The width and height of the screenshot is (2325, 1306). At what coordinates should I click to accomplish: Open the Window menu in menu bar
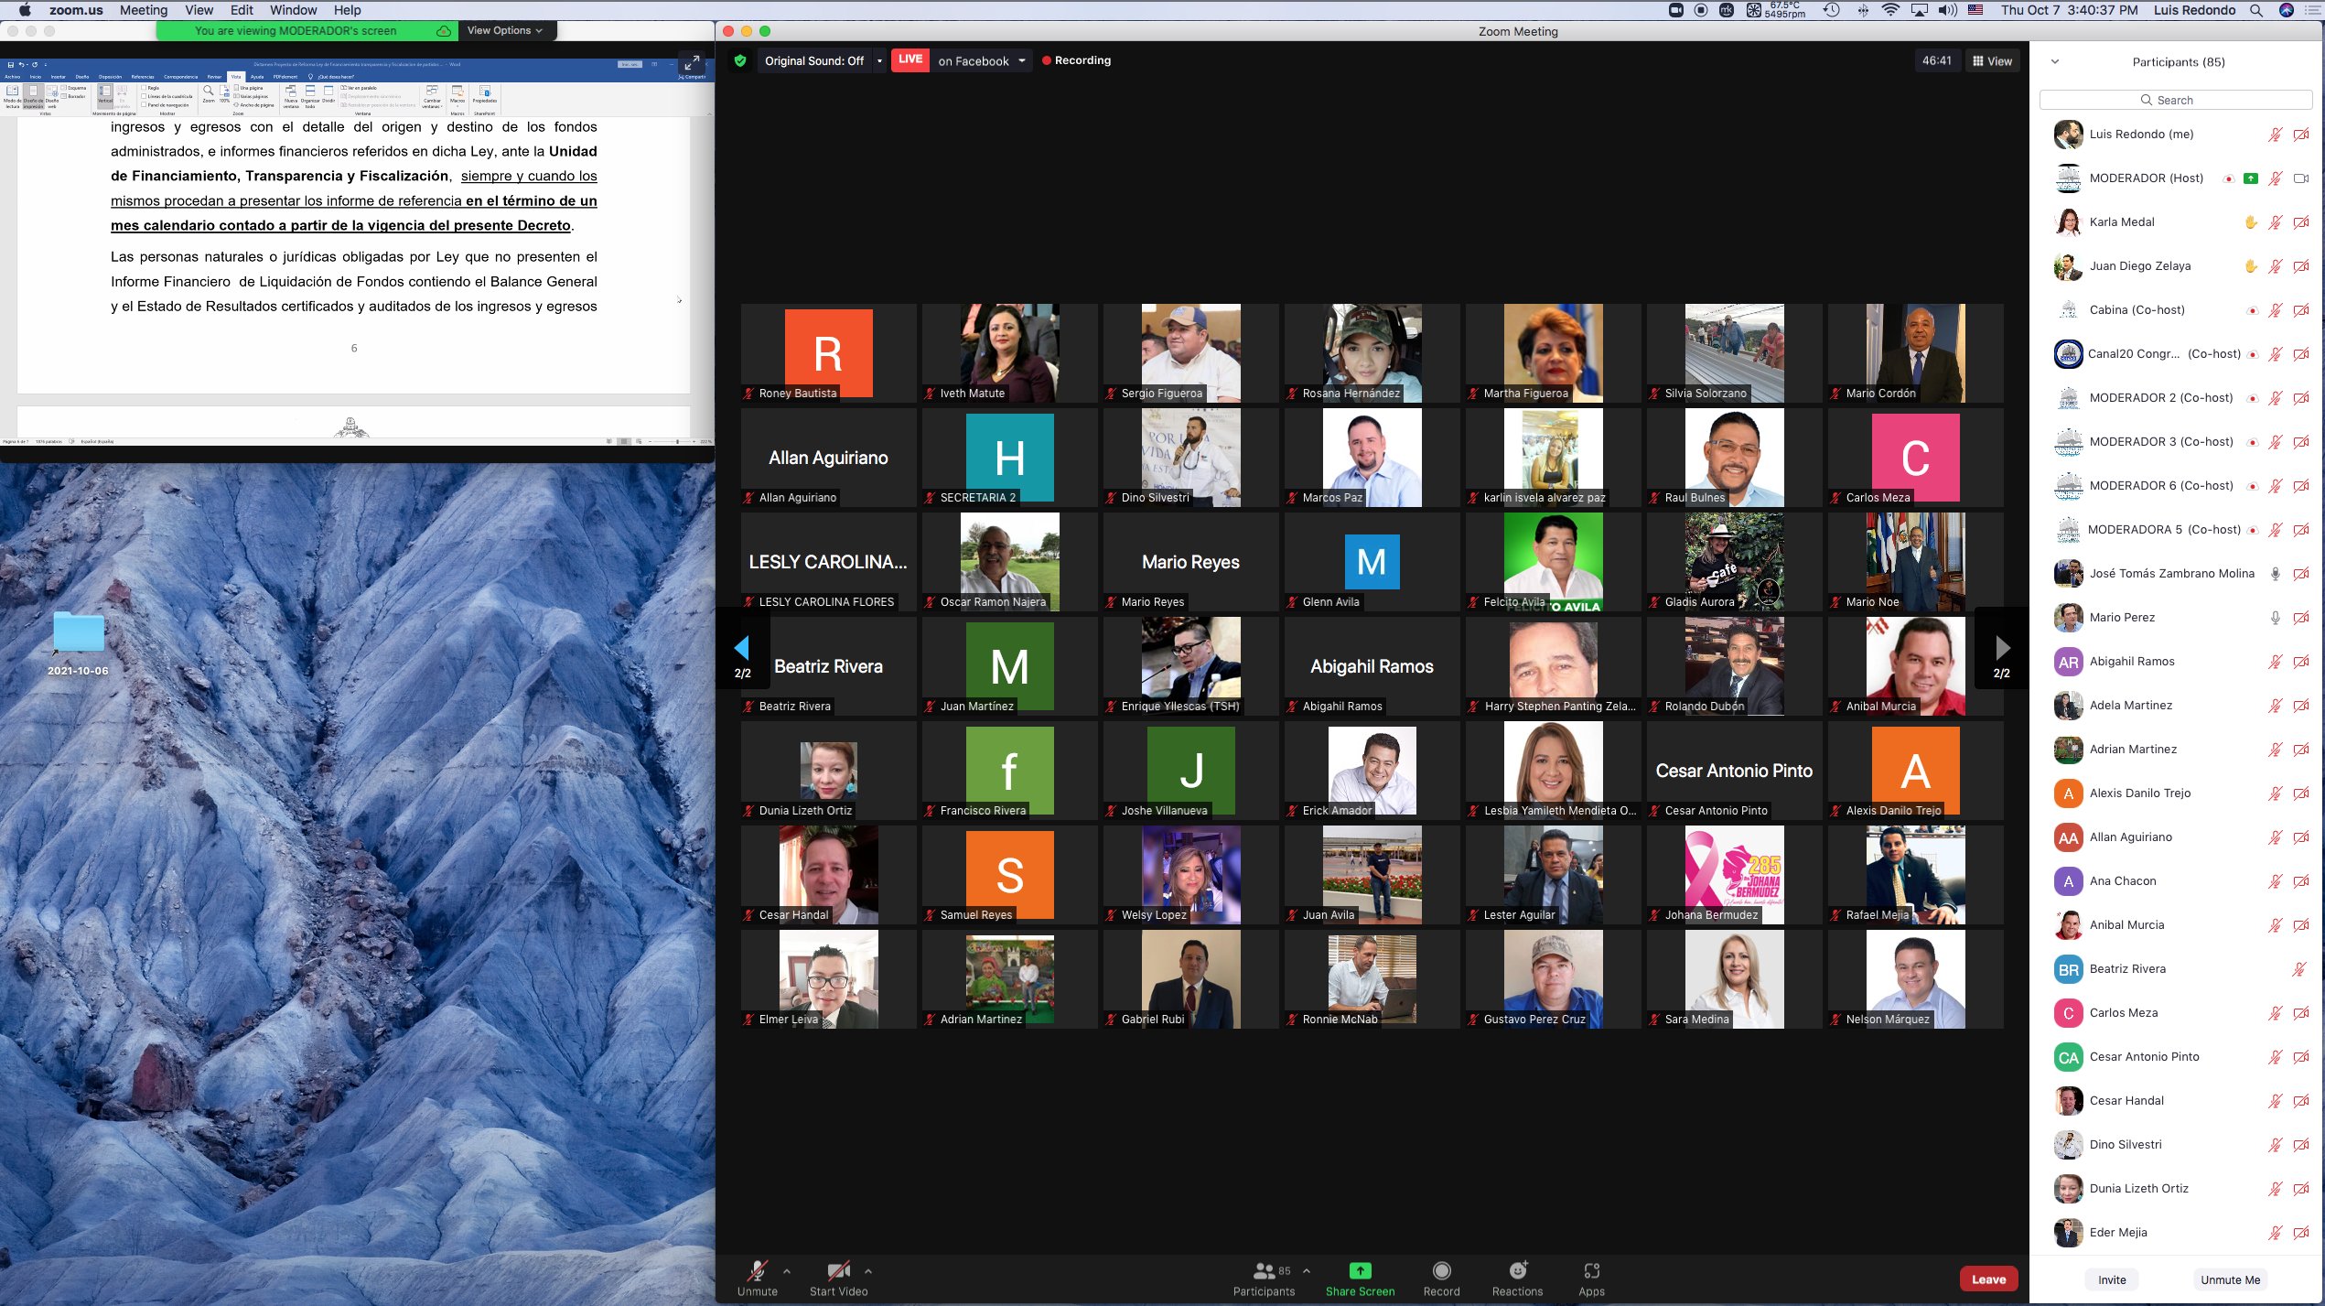pos(293,10)
